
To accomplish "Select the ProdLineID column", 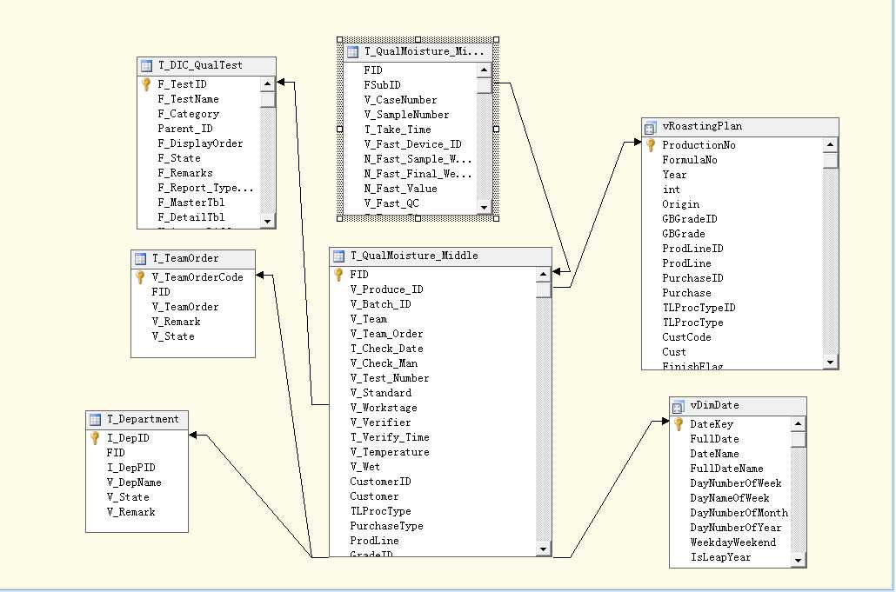I will pyautogui.click(x=692, y=249).
